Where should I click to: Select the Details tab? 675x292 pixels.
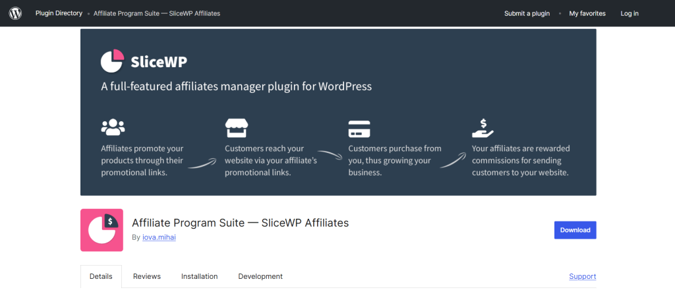tap(101, 276)
